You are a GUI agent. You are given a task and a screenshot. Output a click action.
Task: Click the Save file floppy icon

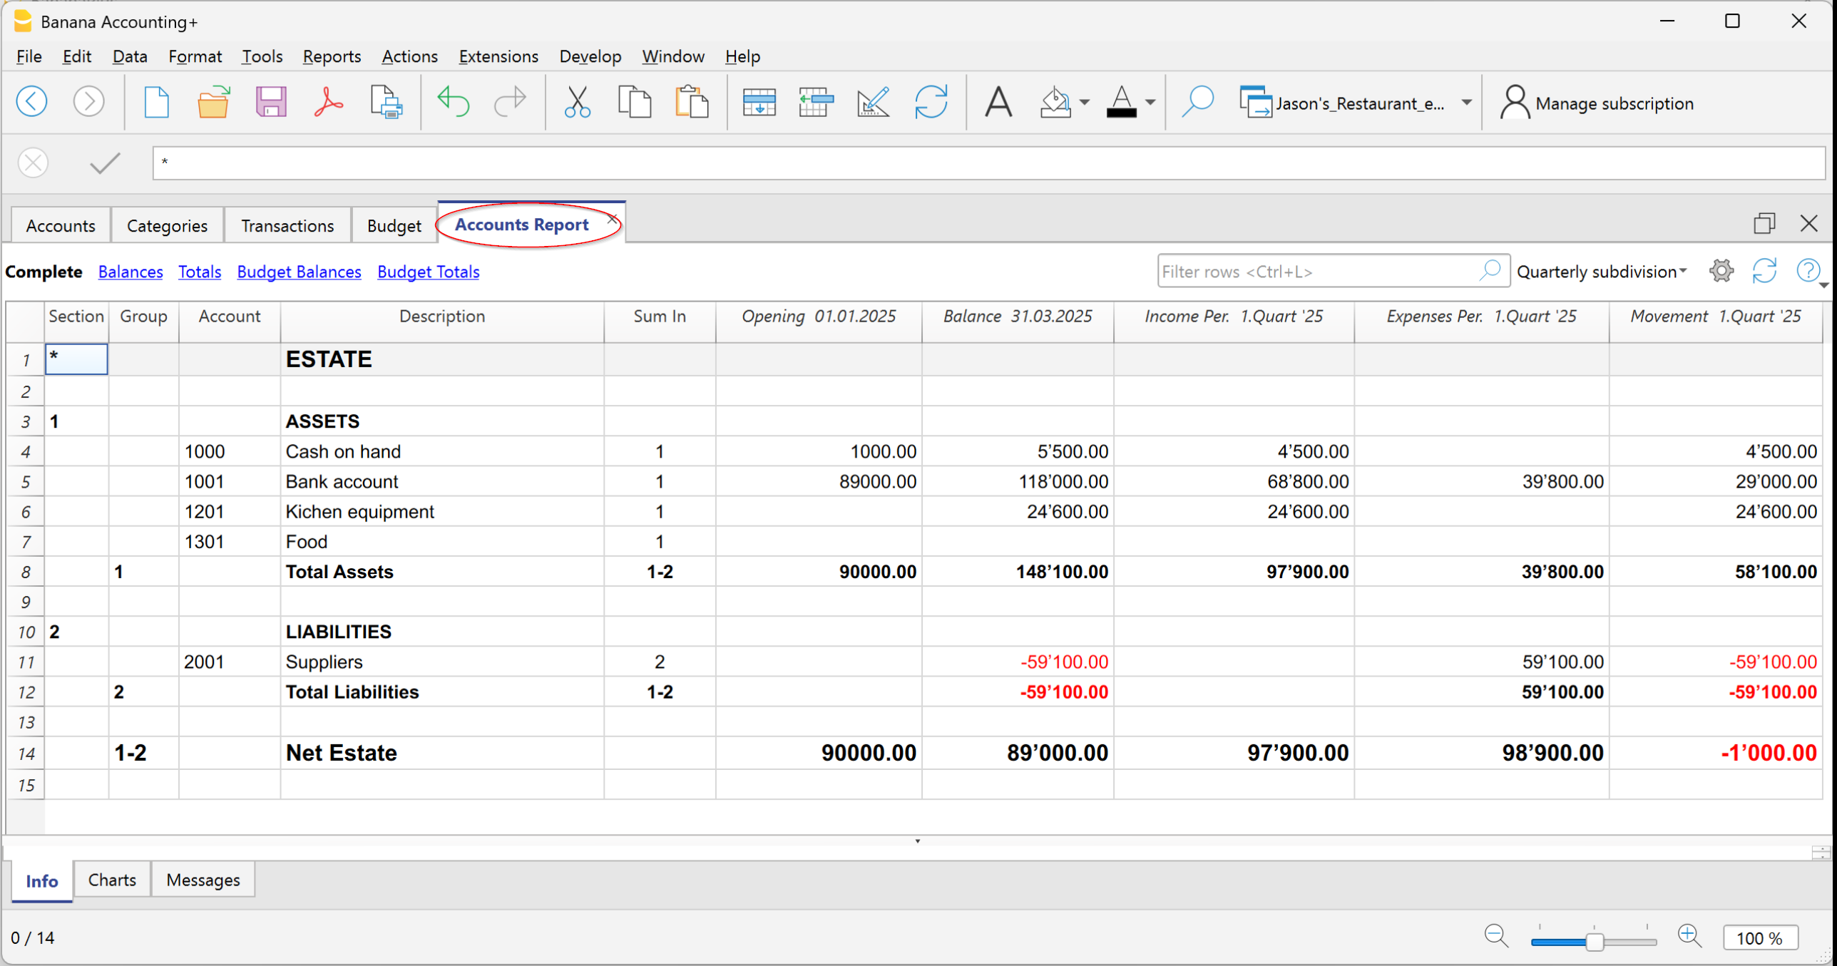pos(271,103)
